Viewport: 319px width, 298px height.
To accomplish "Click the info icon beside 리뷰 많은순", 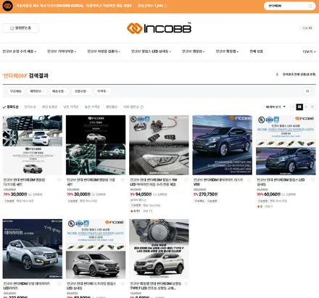I will point(142,107).
